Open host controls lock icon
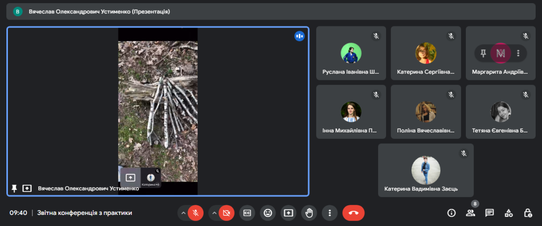The height and width of the screenshot is (226, 542). click(528, 213)
